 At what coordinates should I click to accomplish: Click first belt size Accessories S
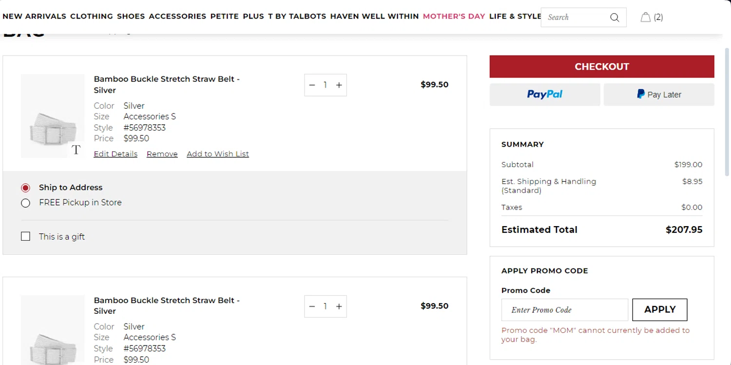click(x=150, y=116)
